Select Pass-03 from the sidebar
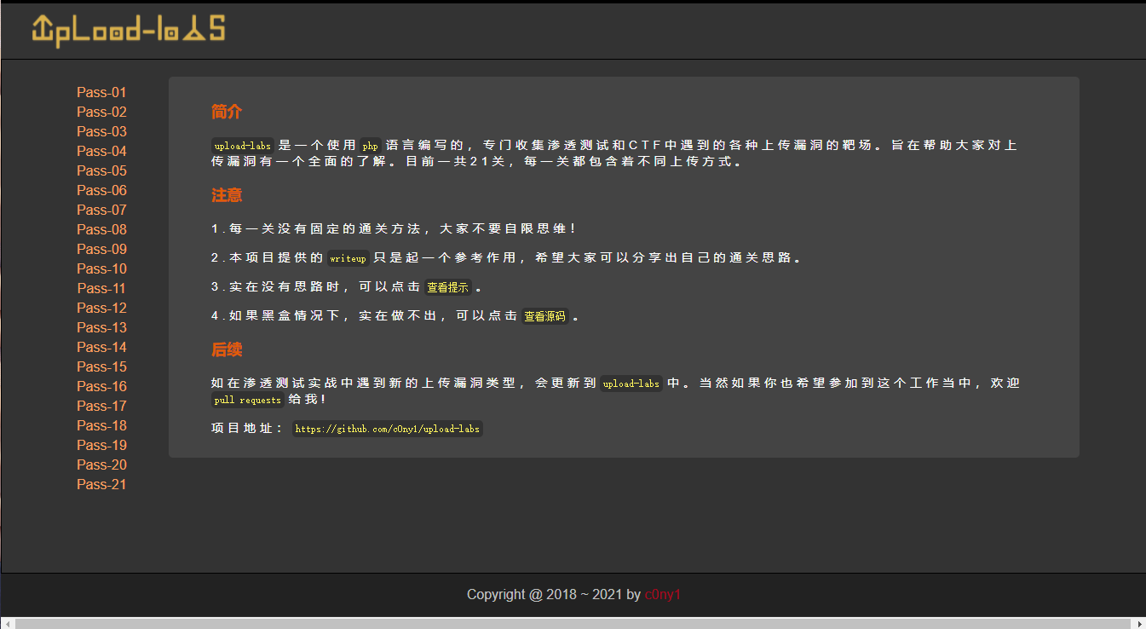The image size is (1146, 629). click(x=101, y=131)
